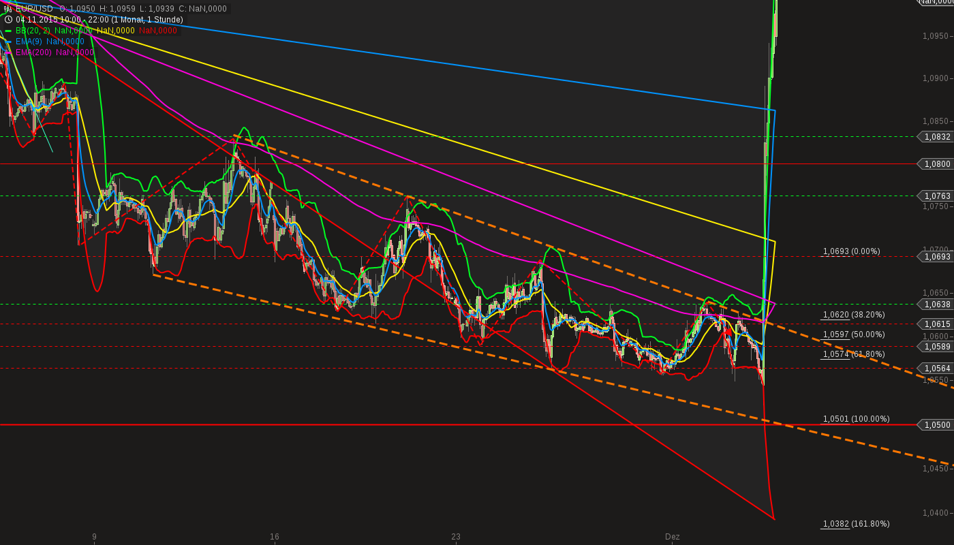Viewport: 954px width, 545px height.
Task: Click the 1,0589 price level tag
Action: [937, 346]
